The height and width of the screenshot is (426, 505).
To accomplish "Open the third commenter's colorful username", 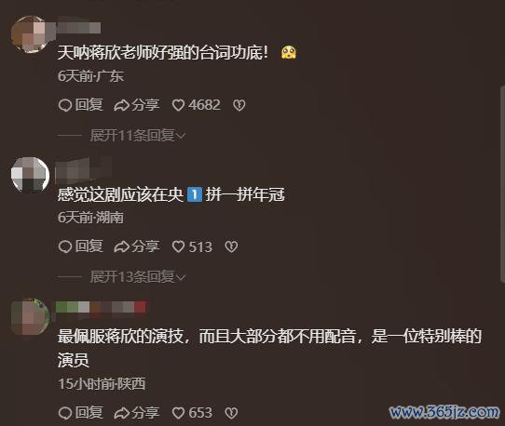I will pos(101,307).
